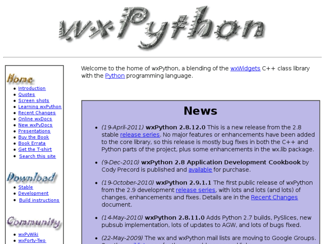
Task: Open Online wxDocs
Action: point(35,119)
